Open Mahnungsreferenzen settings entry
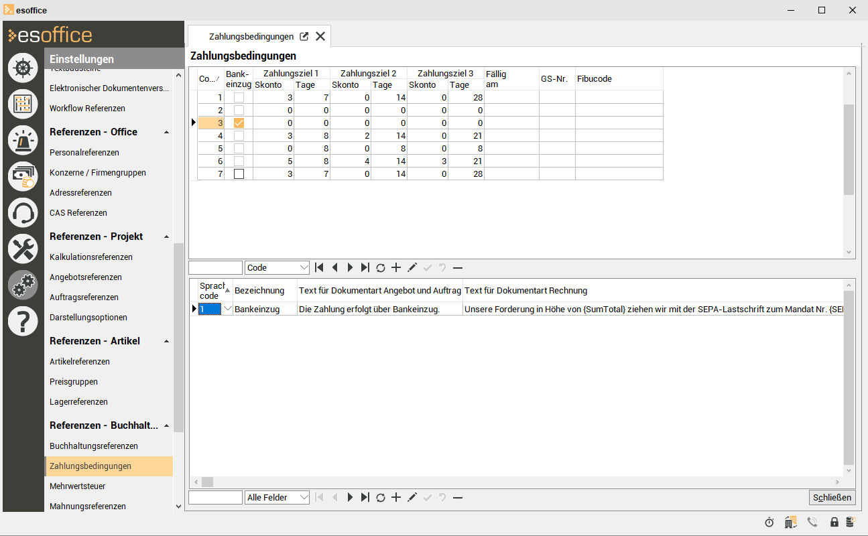This screenshot has height=536, width=868. pos(88,506)
